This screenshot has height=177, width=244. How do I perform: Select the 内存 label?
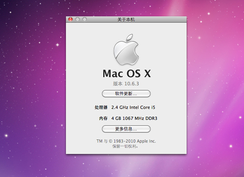[x=103, y=119]
